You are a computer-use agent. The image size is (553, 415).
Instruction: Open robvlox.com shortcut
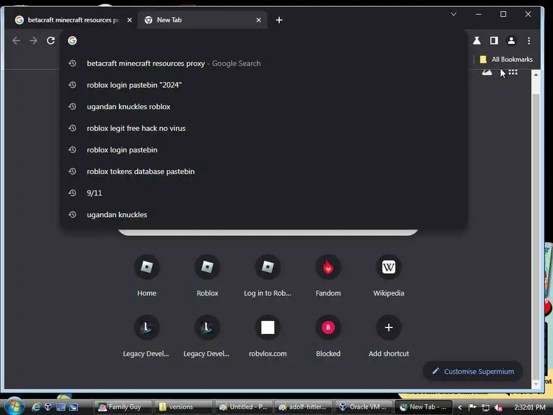[268, 336]
